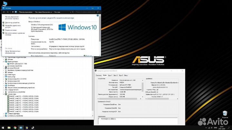Open Security and Maintenance center link
Screen dimensions: 232x130
tap(13, 52)
